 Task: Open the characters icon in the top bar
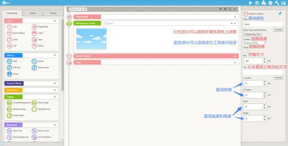[x=264, y=3]
